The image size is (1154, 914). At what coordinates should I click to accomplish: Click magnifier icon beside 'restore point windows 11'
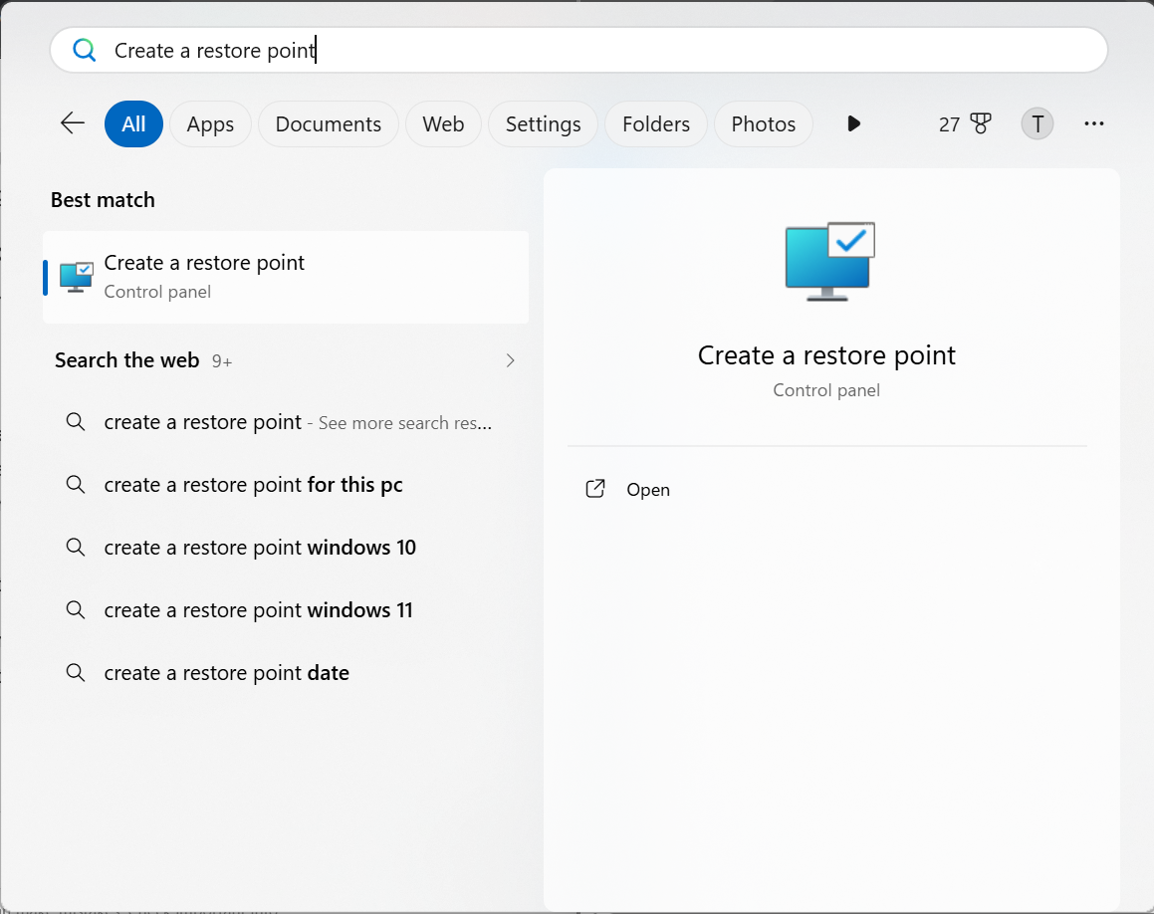(x=75, y=609)
